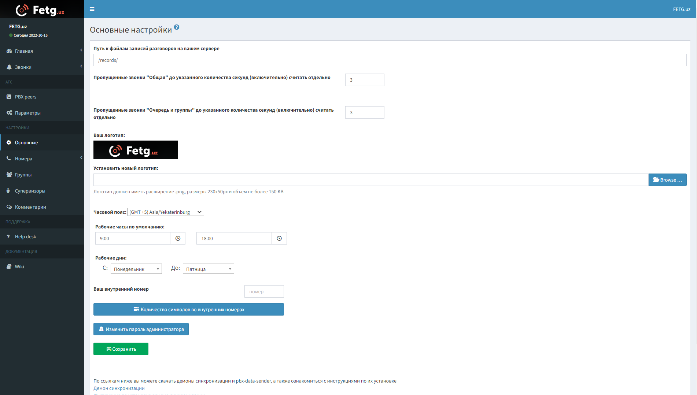Click Изменить пароль администратора button
This screenshot has height=395, width=697.
point(141,329)
